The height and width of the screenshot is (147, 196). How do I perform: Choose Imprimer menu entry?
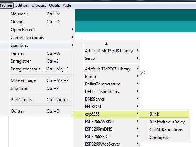pos(37,88)
